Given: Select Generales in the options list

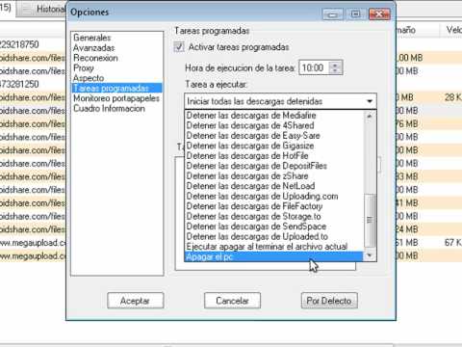Looking at the screenshot, I should tap(92, 38).
